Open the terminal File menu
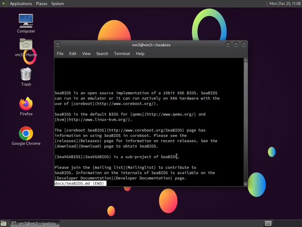The image size is (302, 227). pos(60,54)
